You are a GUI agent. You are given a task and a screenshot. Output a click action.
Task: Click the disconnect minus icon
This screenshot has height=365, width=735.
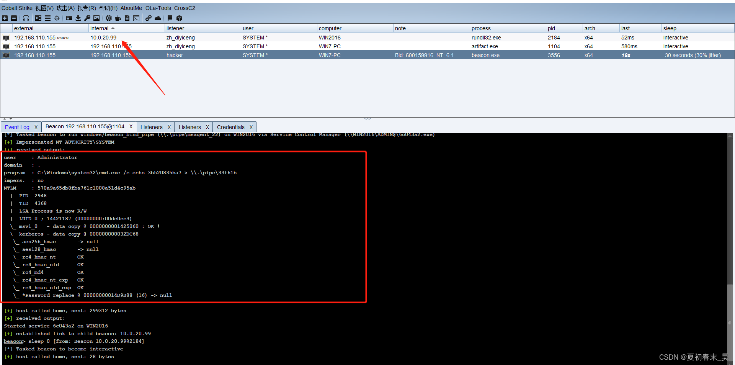[x=14, y=18]
